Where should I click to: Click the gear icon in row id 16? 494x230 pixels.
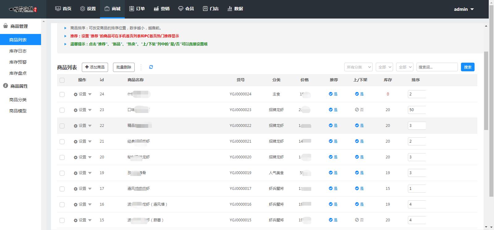76,205
